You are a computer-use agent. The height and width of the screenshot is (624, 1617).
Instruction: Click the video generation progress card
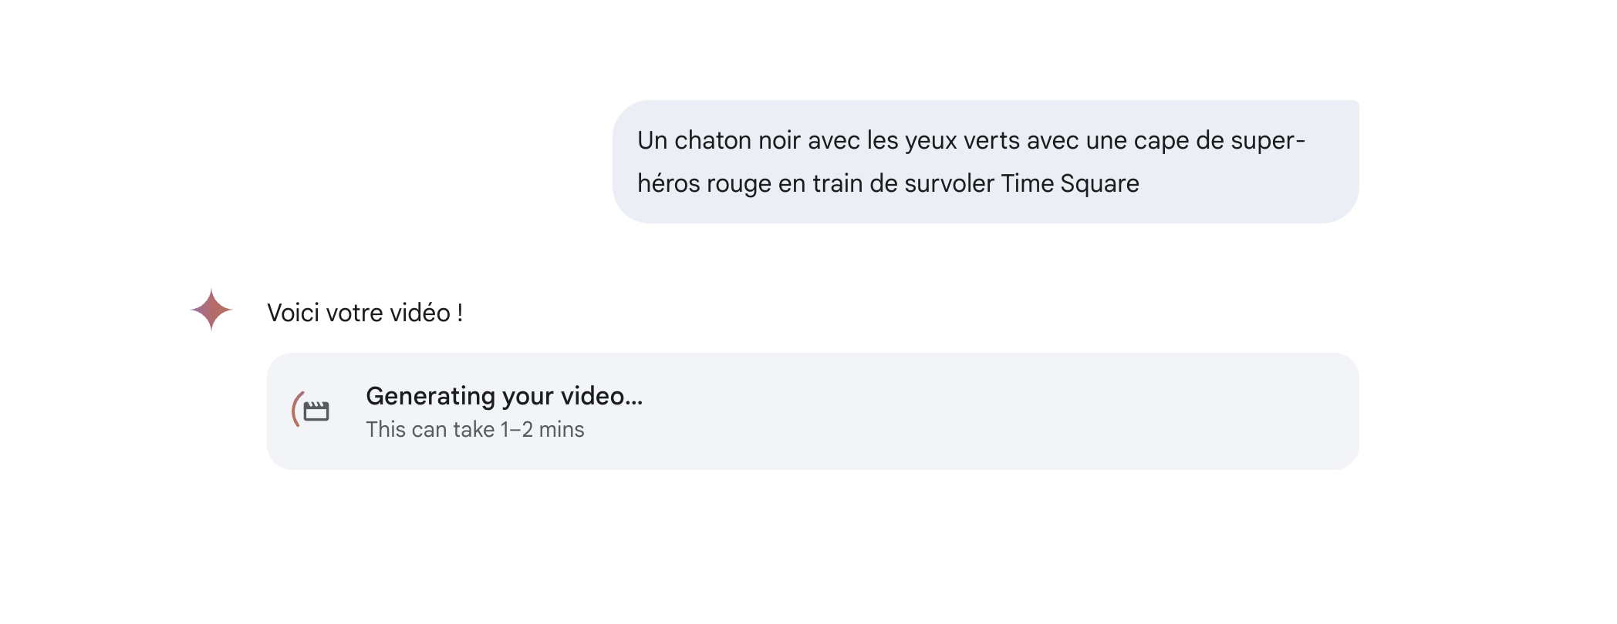(x=813, y=411)
